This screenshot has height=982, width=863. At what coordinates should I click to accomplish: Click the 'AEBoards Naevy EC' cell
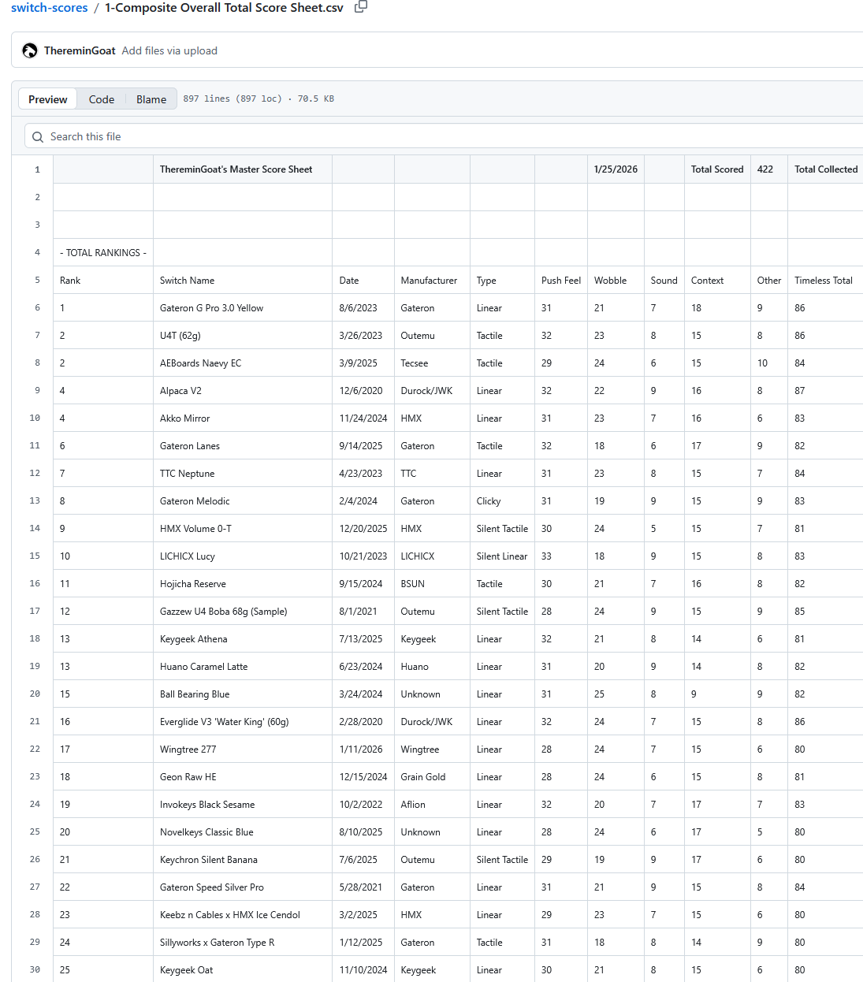click(x=243, y=363)
